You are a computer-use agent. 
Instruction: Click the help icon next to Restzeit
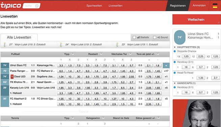[x=101, y=54]
